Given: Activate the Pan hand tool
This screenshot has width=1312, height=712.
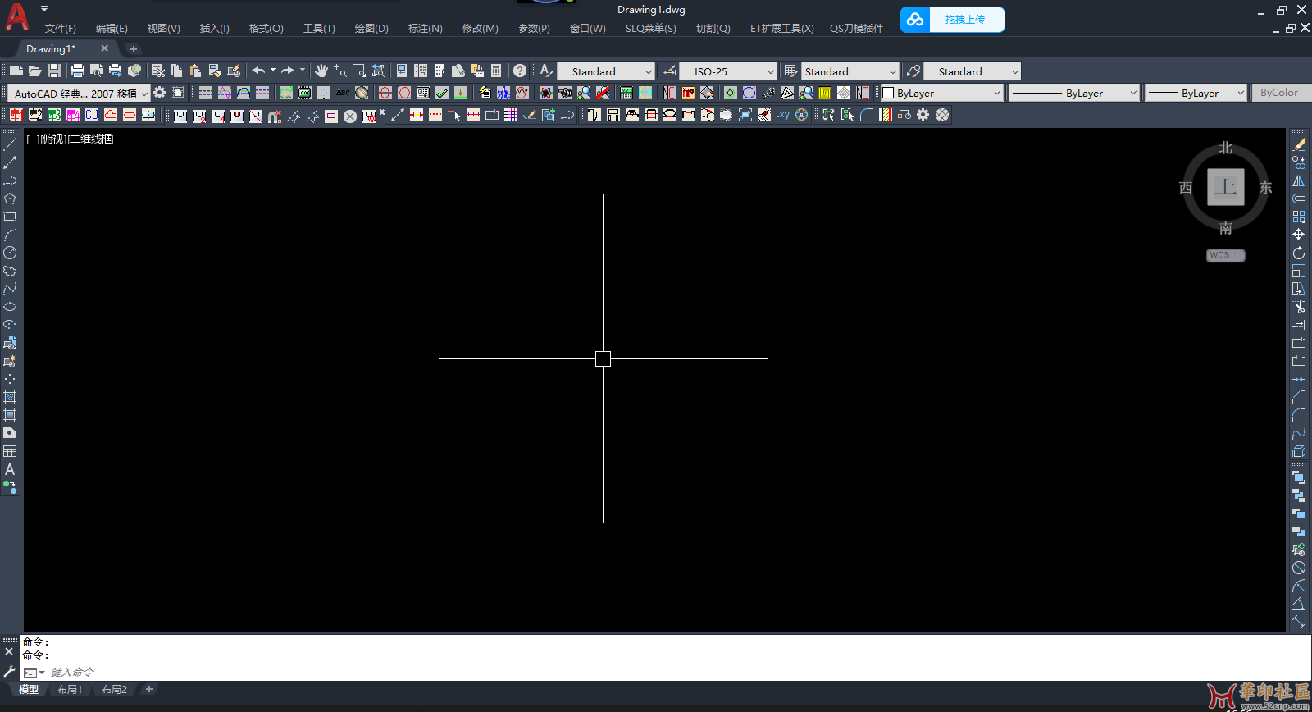Looking at the screenshot, I should coord(321,71).
